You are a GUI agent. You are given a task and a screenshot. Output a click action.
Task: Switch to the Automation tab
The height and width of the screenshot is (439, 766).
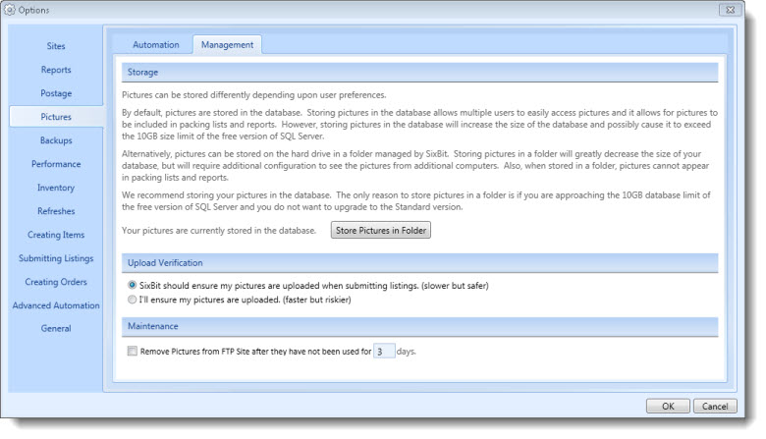click(x=156, y=45)
